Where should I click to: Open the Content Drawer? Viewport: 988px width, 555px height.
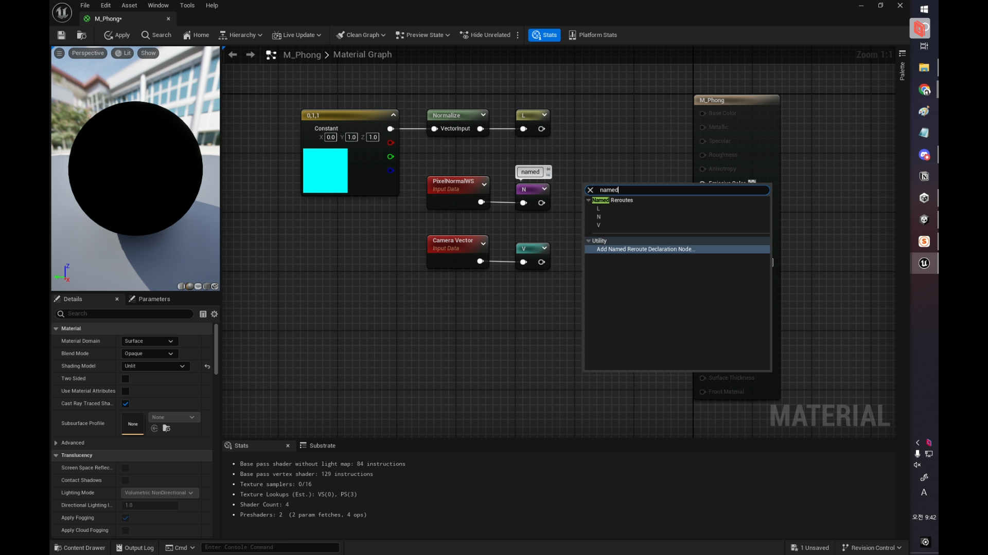[79, 548]
